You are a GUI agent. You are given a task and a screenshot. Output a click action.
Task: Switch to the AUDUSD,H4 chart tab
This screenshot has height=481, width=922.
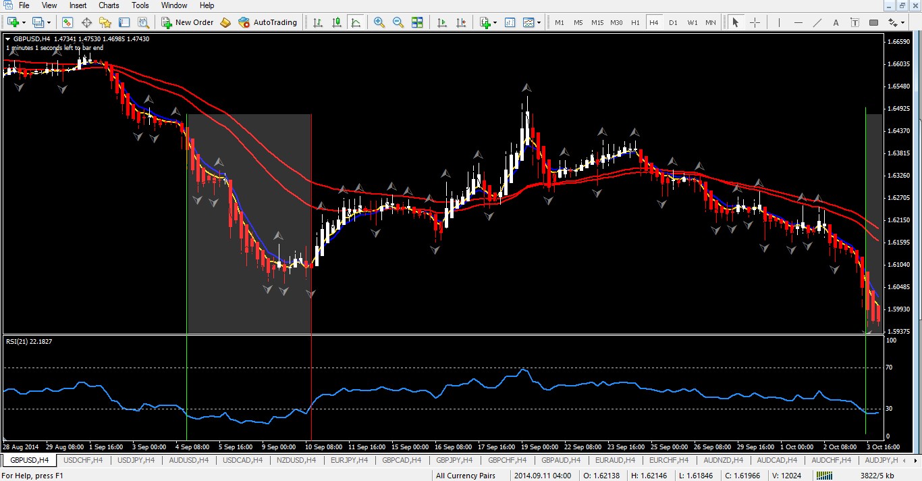(x=189, y=460)
